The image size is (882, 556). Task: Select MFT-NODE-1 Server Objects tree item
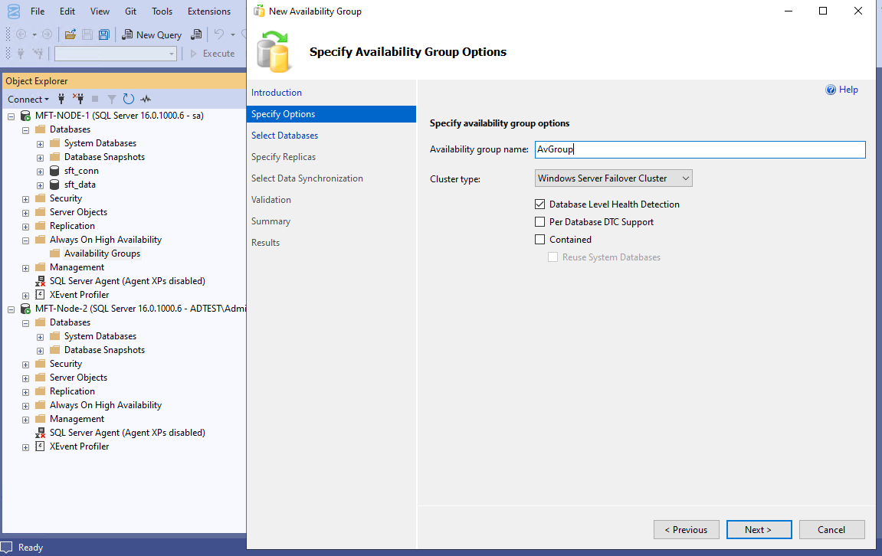(x=78, y=212)
